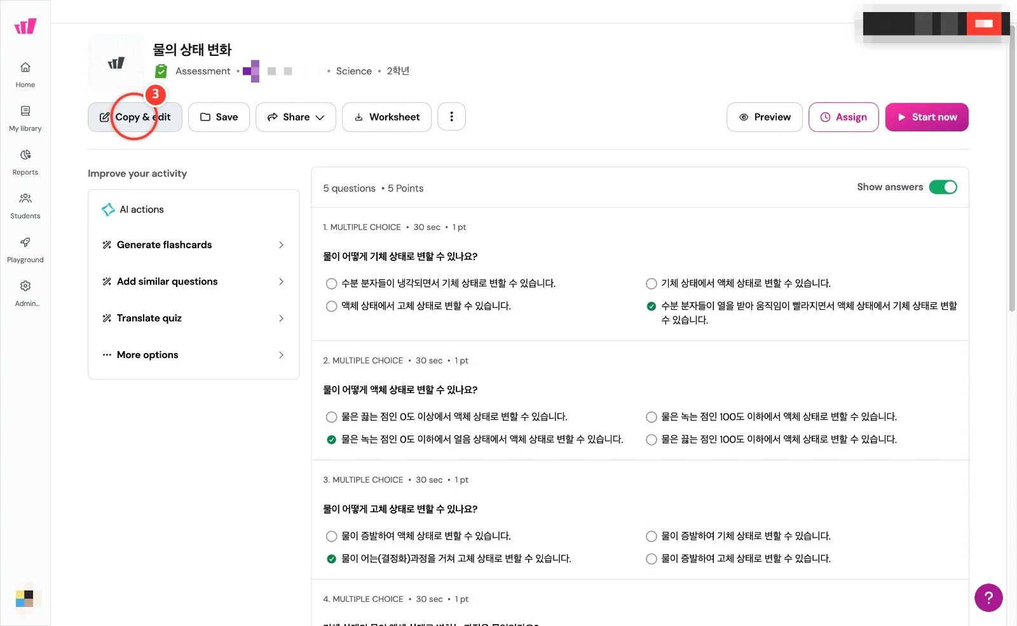Viewport: 1017px width, 626px height.
Task: Expand Translate quiz option
Action: click(x=193, y=319)
